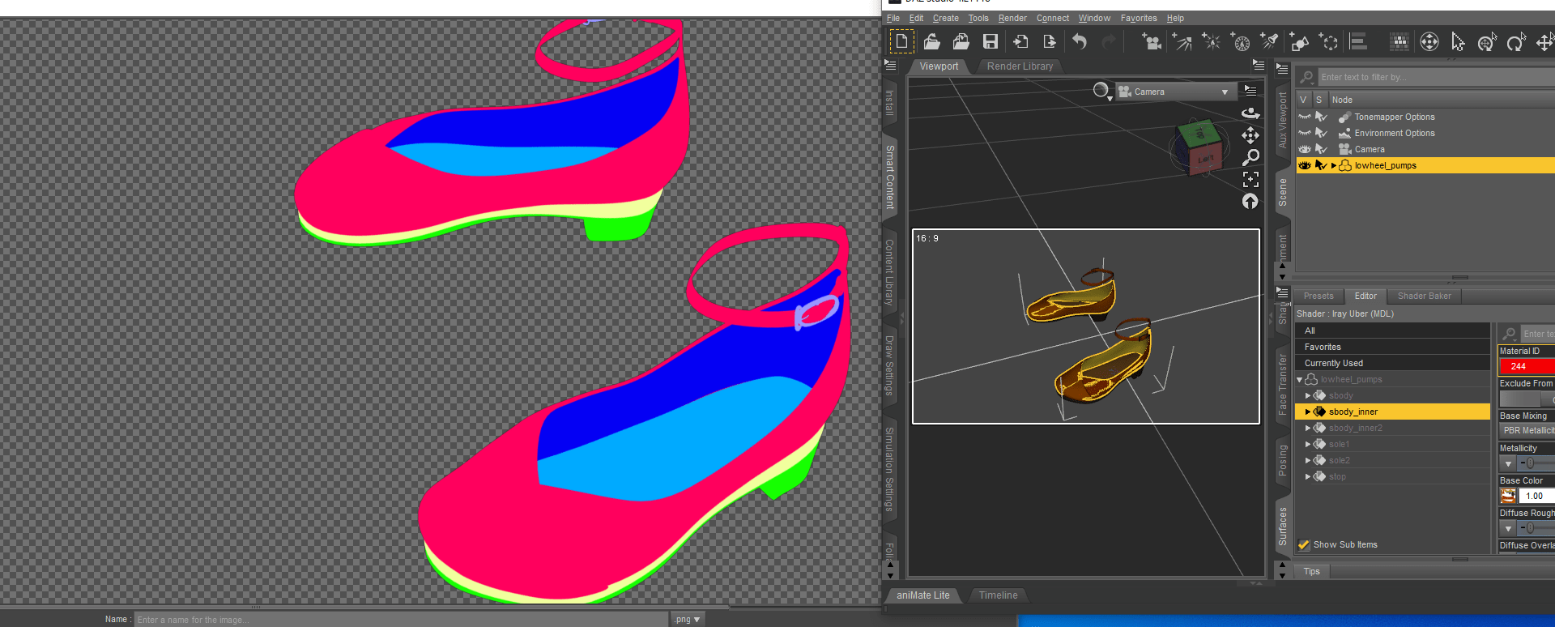This screenshot has height=627, width=1555.
Task: Open the draw style sphere menu
Action: (x=1101, y=91)
